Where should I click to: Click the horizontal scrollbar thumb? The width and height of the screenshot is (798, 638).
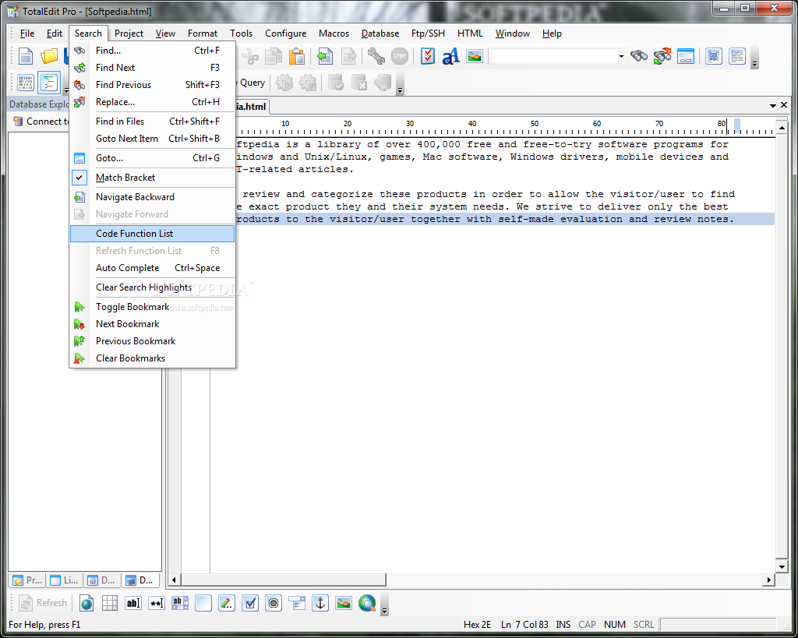coord(283,580)
